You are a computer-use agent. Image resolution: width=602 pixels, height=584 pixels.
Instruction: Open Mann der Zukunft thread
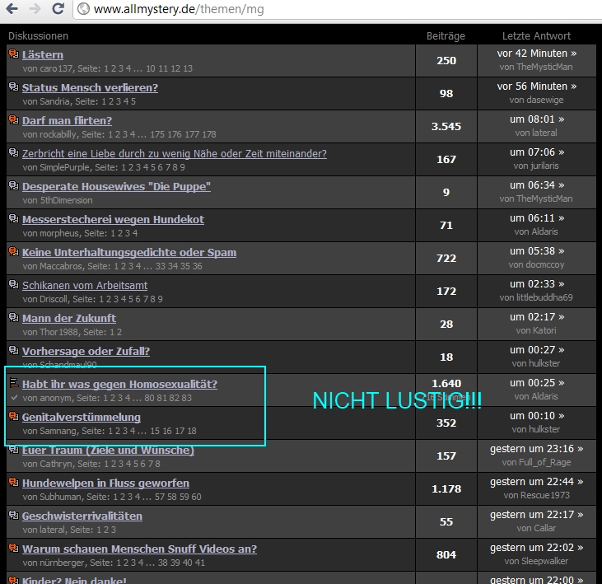(68, 319)
